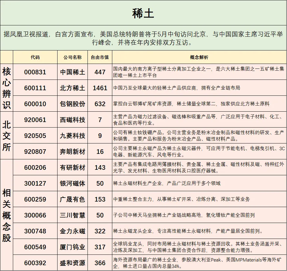Click market value 7 for 西磁科技

coord(100,120)
